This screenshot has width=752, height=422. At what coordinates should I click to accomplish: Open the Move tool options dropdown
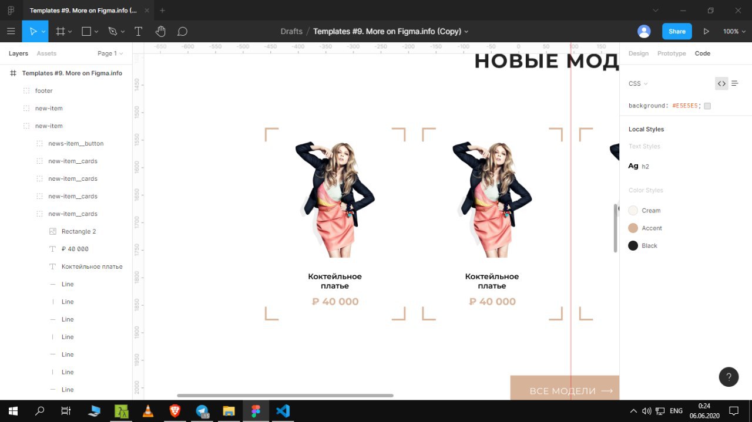[43, 32]
